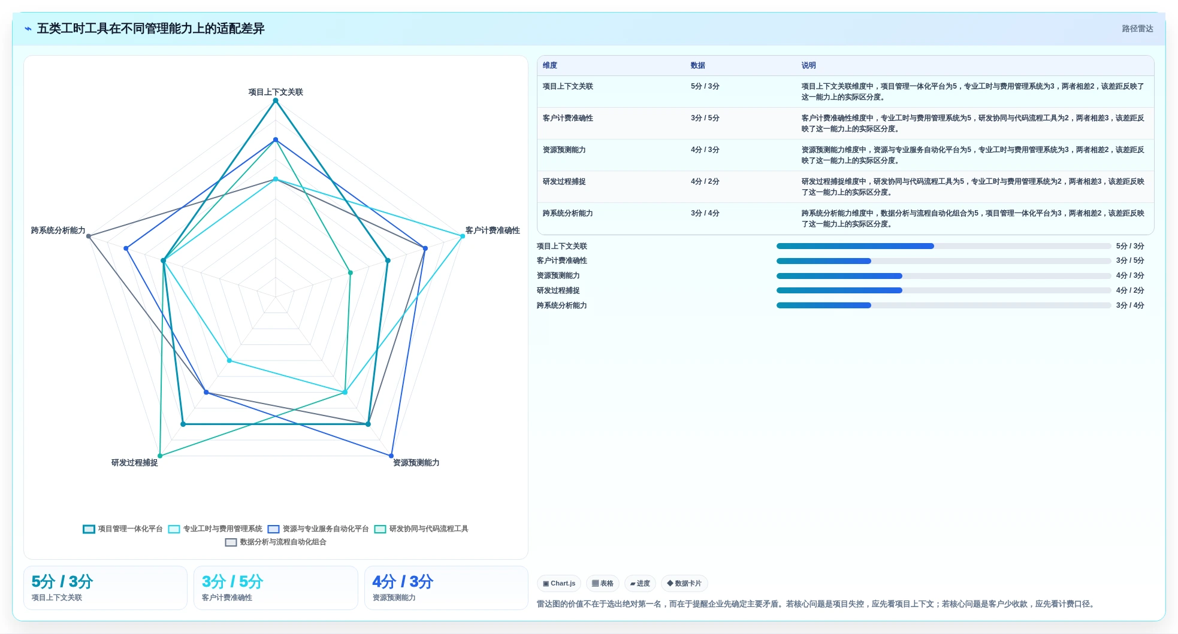Toggle the 项目管理一体化平台 legend swatch

pyautogui.click(x=89, y=529)
